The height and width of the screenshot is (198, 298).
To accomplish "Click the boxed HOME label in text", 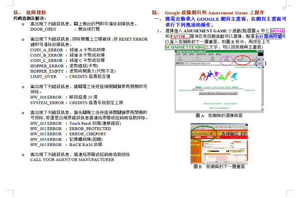I will tap(277, 31).
